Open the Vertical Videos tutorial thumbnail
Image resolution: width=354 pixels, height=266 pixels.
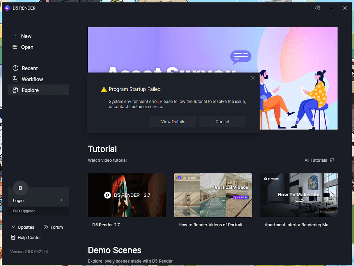click(213, 195)
